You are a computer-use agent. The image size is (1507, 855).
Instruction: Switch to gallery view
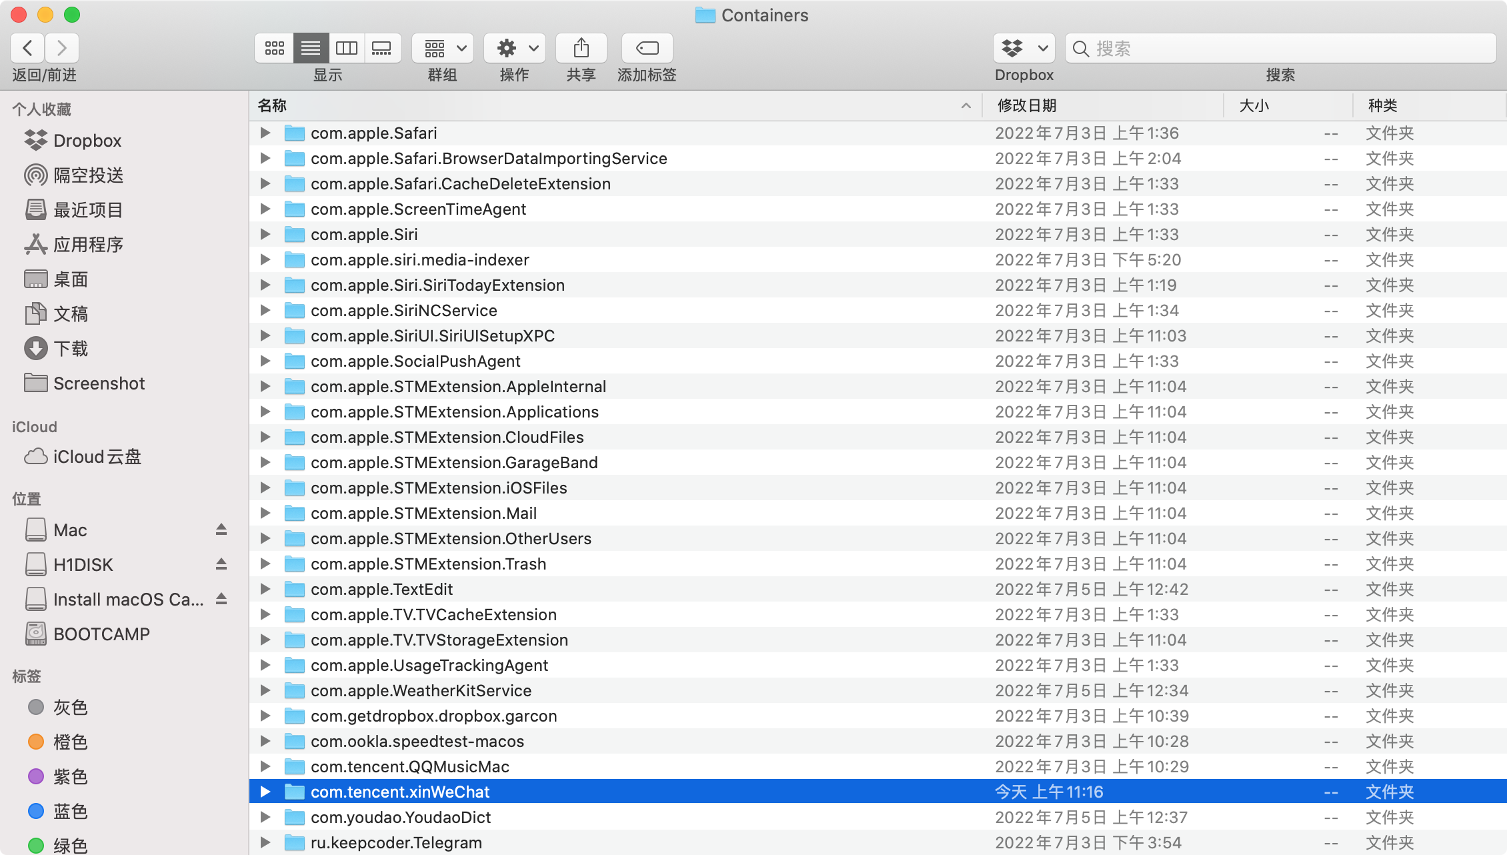(x=383, y=48)
